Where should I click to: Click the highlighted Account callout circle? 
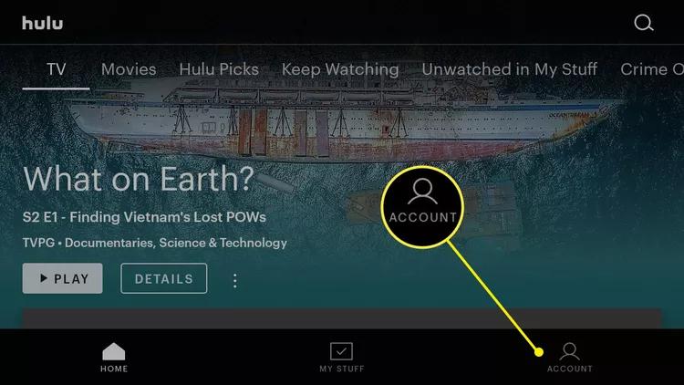click(x=422, y=207)
